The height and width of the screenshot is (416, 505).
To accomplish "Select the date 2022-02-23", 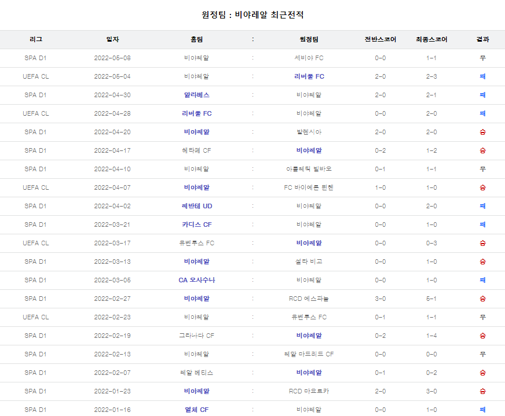I will pos(112,317).
